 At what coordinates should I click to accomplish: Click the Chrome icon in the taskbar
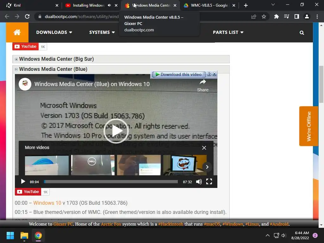[38, 235]
